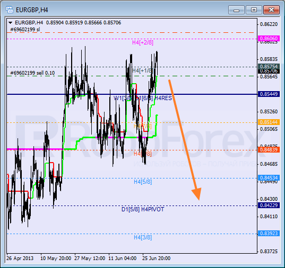This screenshot has height=268, width=285.
Task: Select the D1[5/8] H4PIVOT level label
Action: coord(143,209)
